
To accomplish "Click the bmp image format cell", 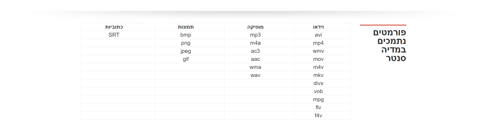I will tap(186, 35).
